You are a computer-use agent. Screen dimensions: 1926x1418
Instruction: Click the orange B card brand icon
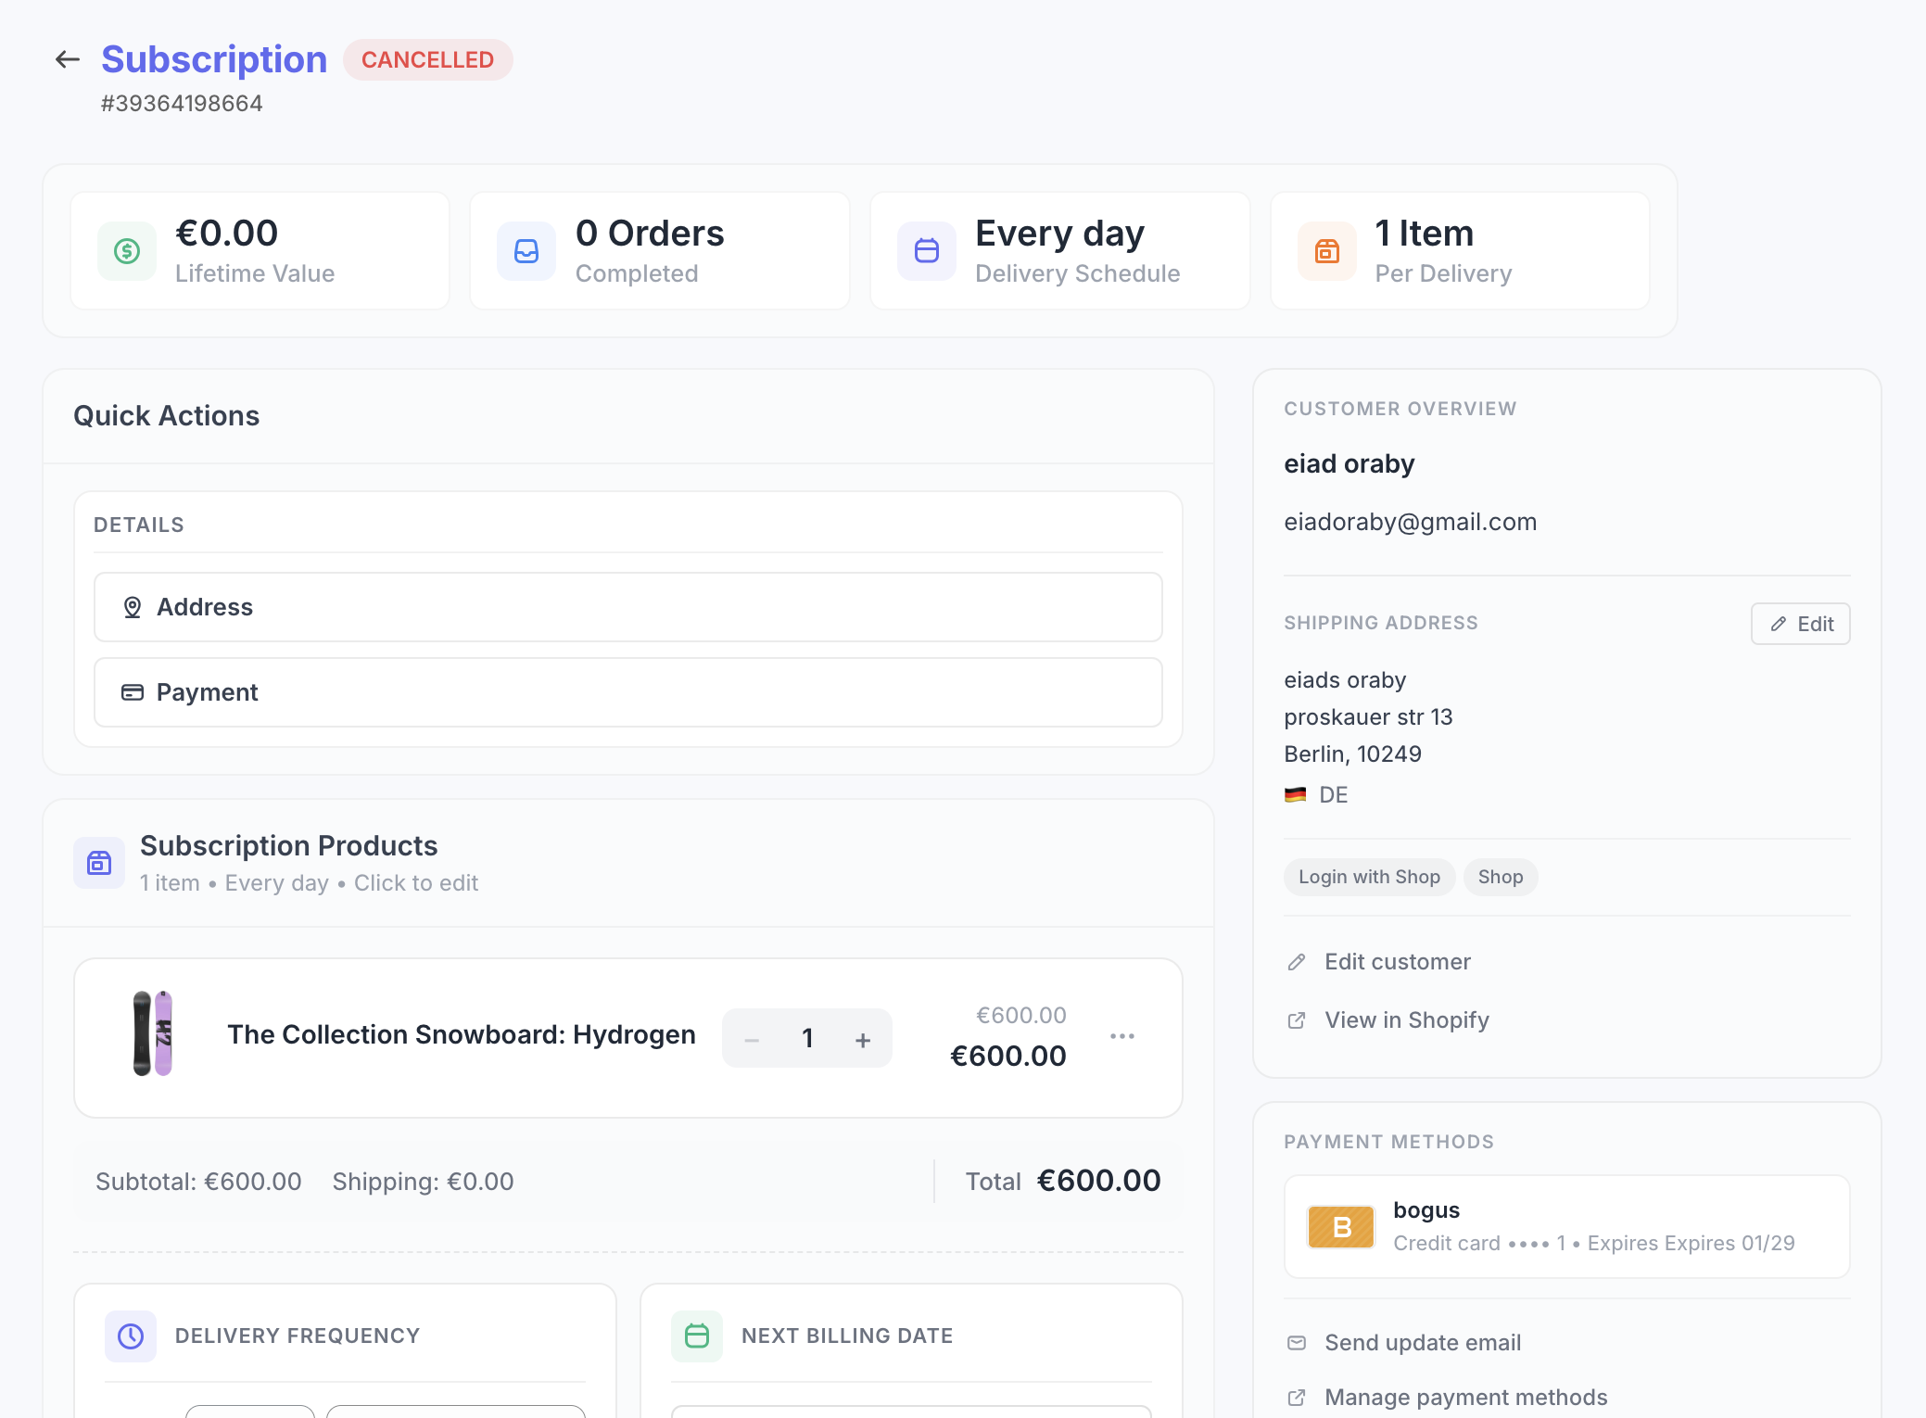[1341, 1227]
